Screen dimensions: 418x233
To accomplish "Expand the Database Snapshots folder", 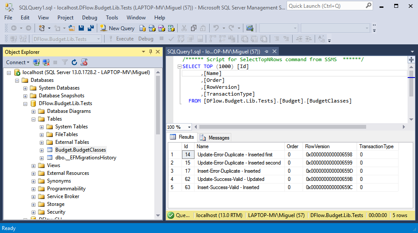I will [26, 96].
